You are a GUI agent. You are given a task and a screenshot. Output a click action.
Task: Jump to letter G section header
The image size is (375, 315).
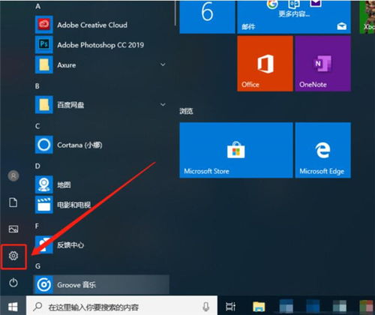pos(37,266)
